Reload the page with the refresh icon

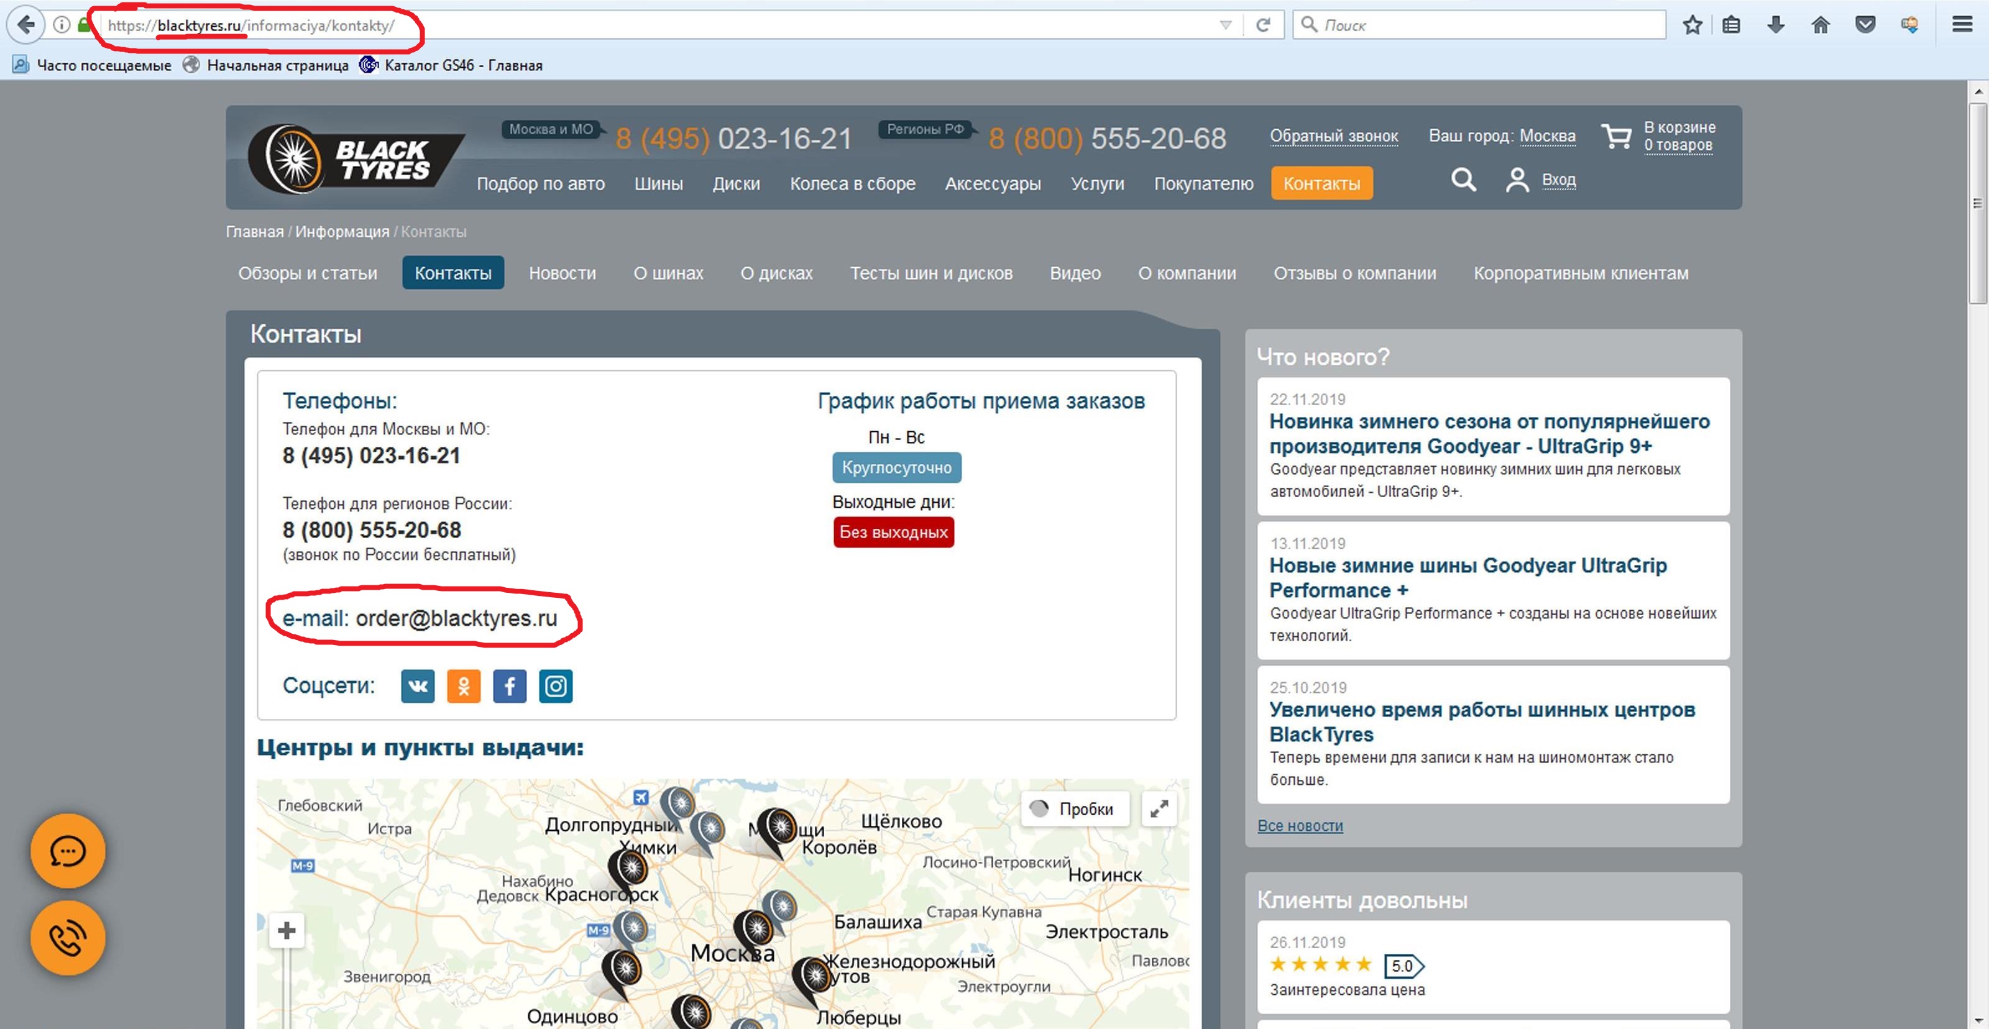(x=1263, y=25)
